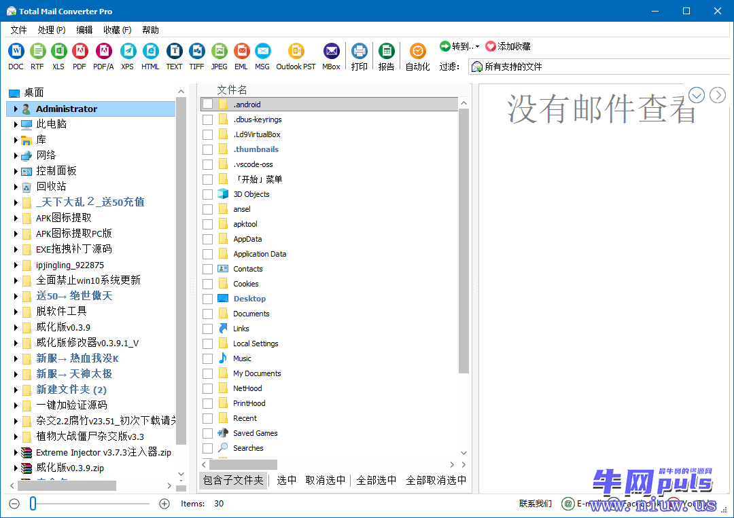Select the 桌面 root tree item
Viewport: 734px width, 518px height.
pos(34,92)
